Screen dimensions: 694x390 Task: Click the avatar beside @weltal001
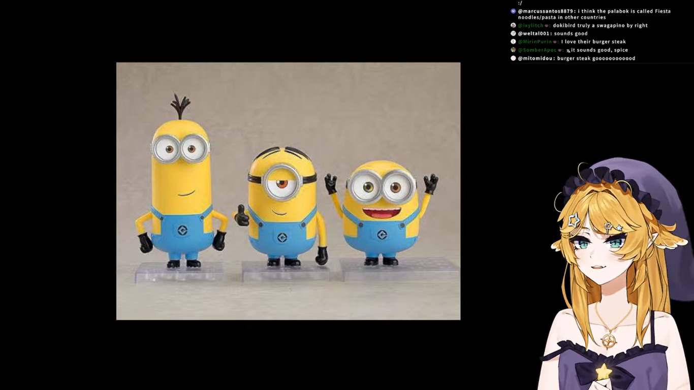click(513, 34)
